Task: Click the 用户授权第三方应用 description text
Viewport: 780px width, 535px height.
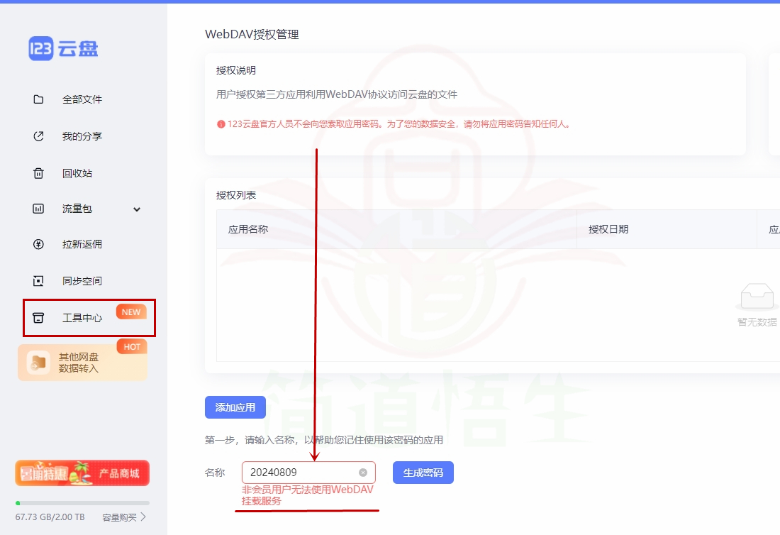Action: 337,94
